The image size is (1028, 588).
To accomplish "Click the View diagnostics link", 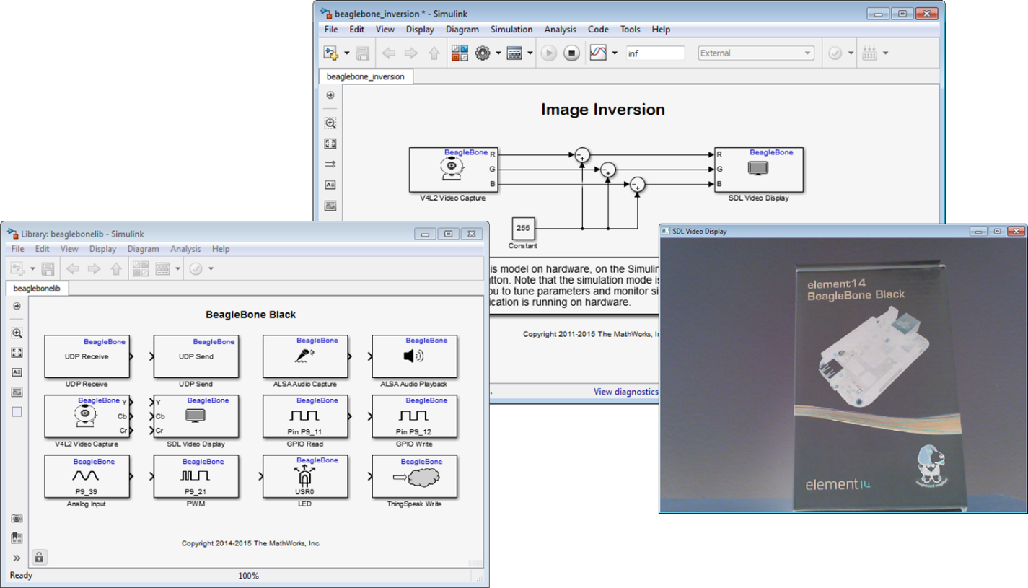I will click(625, 392).
